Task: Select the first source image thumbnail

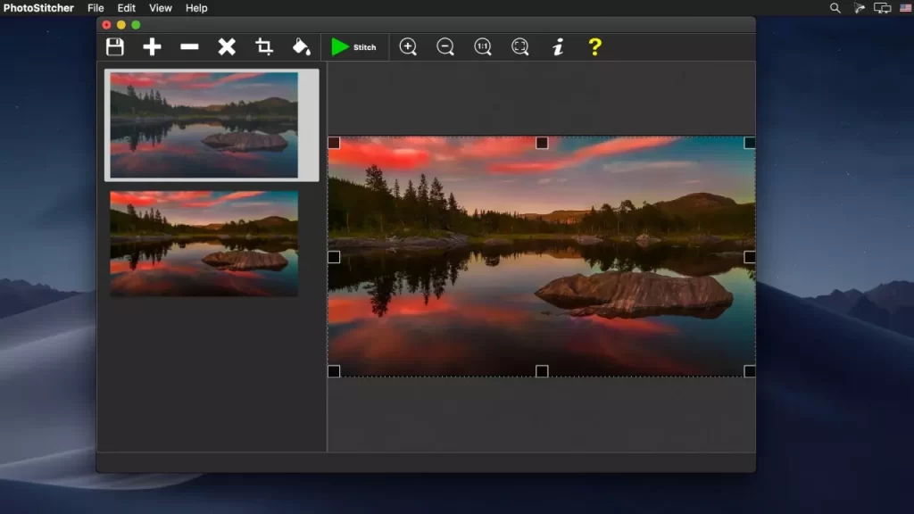Action: coord(204,125)
